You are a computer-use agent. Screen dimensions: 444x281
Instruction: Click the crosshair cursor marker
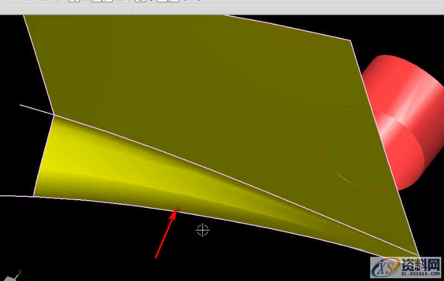click(202, 230)
